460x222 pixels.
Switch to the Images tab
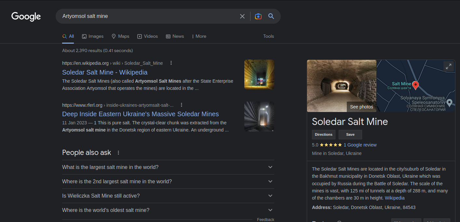click(x=93, y=36)
